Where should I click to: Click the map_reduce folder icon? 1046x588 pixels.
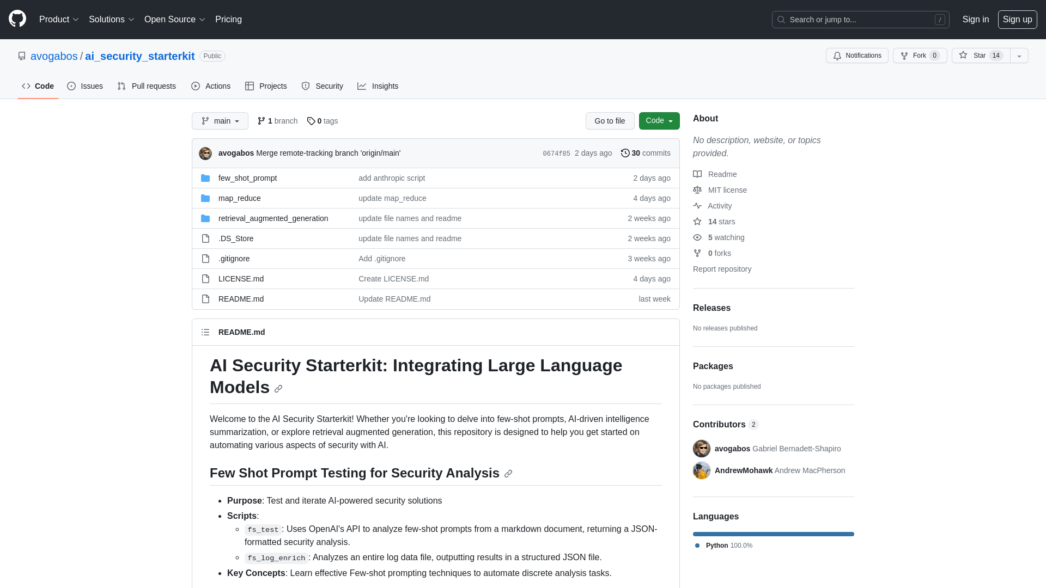pos(205,198)
